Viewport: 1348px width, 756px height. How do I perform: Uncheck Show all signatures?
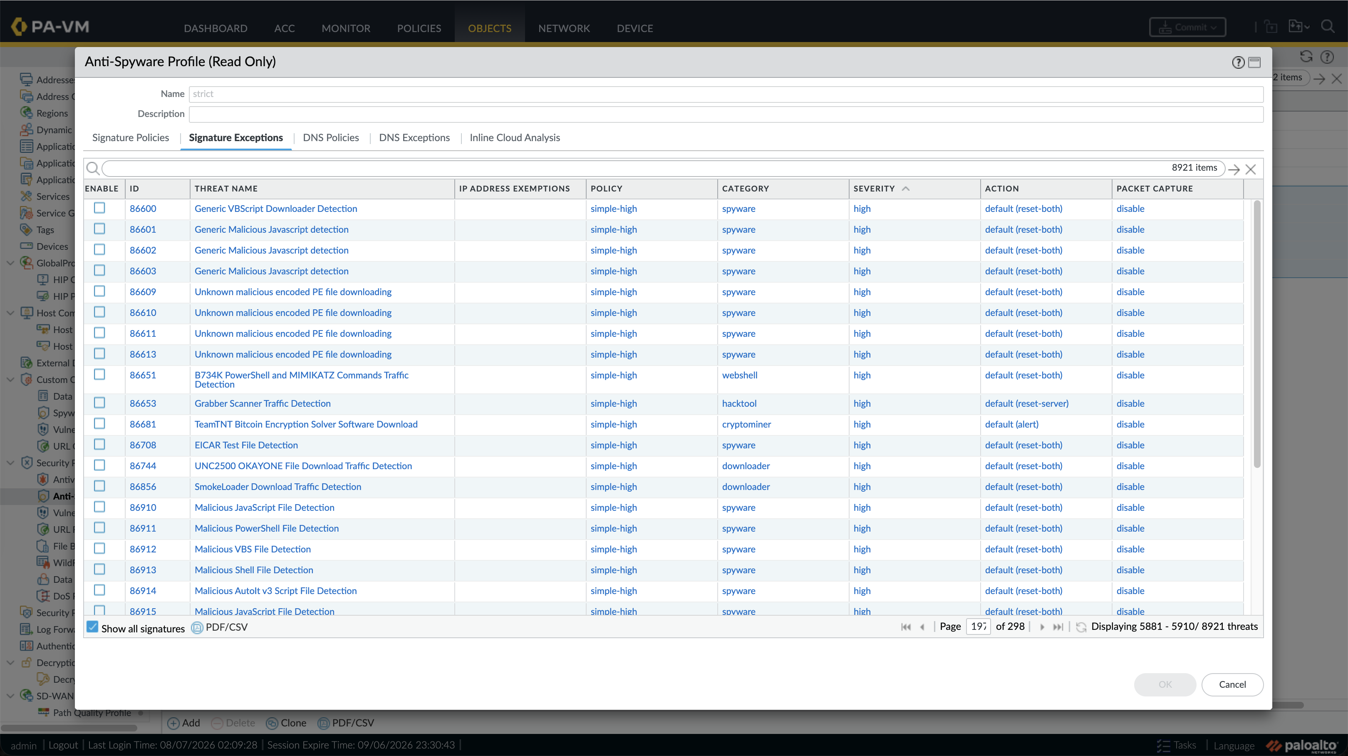click(x=92, y=627)
